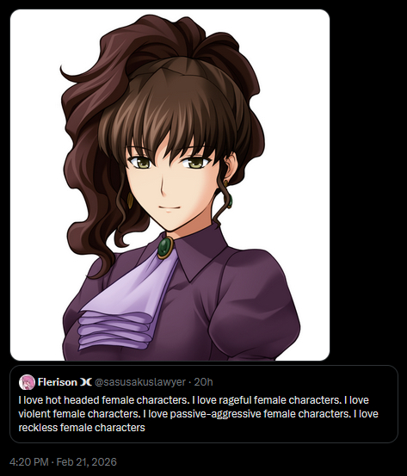Click the double-crescent badge beside Flerison
The width and height of the screenshot is (407, 476).
pyautogui.click(x=86, y=382)
